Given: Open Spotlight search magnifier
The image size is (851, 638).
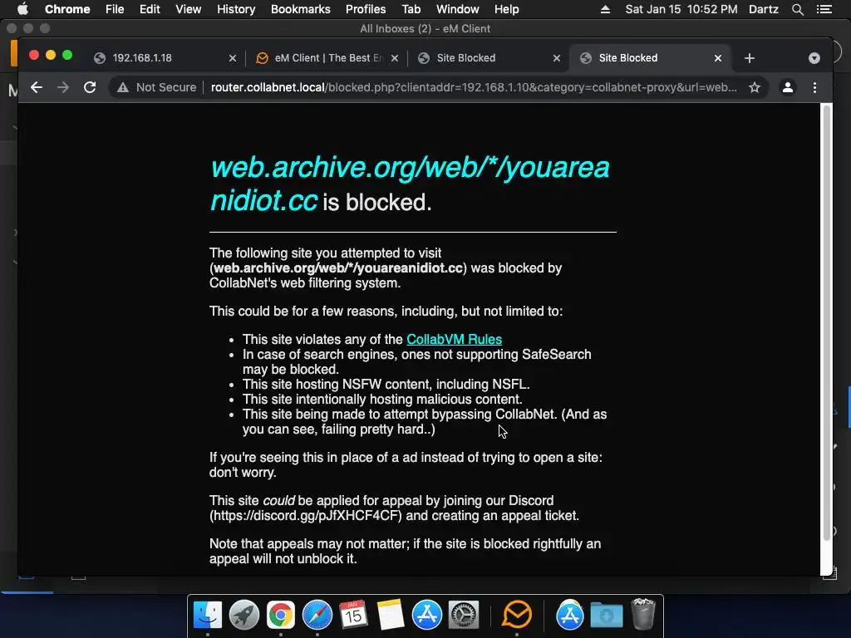Looking at the screenshot, I should (x=797, y=9).
